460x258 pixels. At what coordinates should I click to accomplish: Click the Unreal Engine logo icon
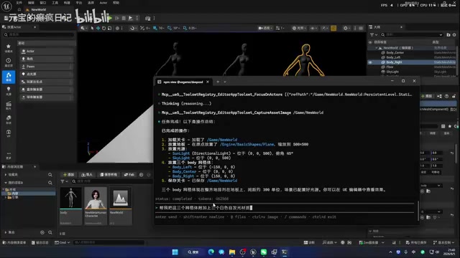(x=6, y=6)
